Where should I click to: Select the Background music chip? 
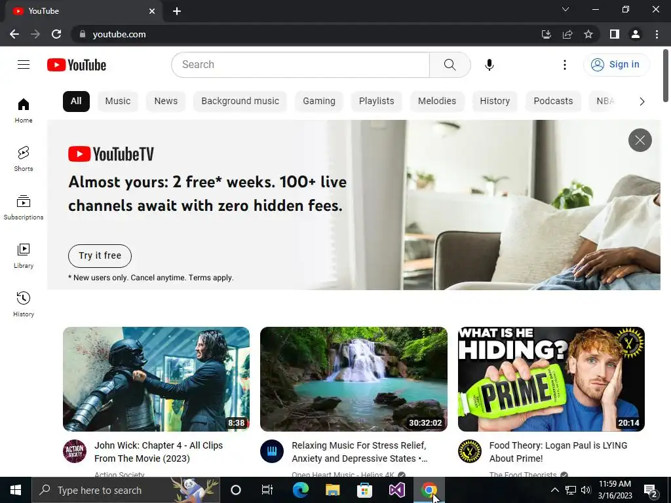[x=240, y=102]
